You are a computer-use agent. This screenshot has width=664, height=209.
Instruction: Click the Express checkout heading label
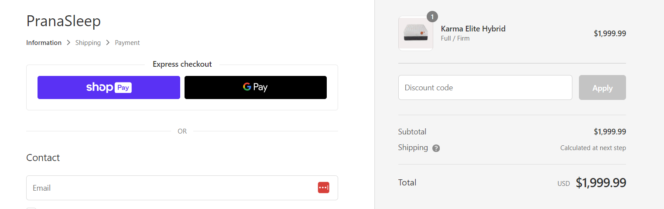pos(182,64)
